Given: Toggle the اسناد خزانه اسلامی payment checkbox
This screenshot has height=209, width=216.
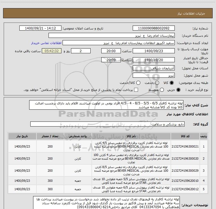Looking at the screenshot, I should pos(136,90).
